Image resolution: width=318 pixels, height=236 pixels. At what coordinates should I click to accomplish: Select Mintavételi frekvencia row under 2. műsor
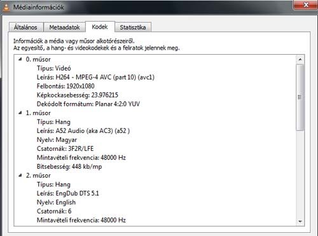pyautogui.click(x=81, y=220)
